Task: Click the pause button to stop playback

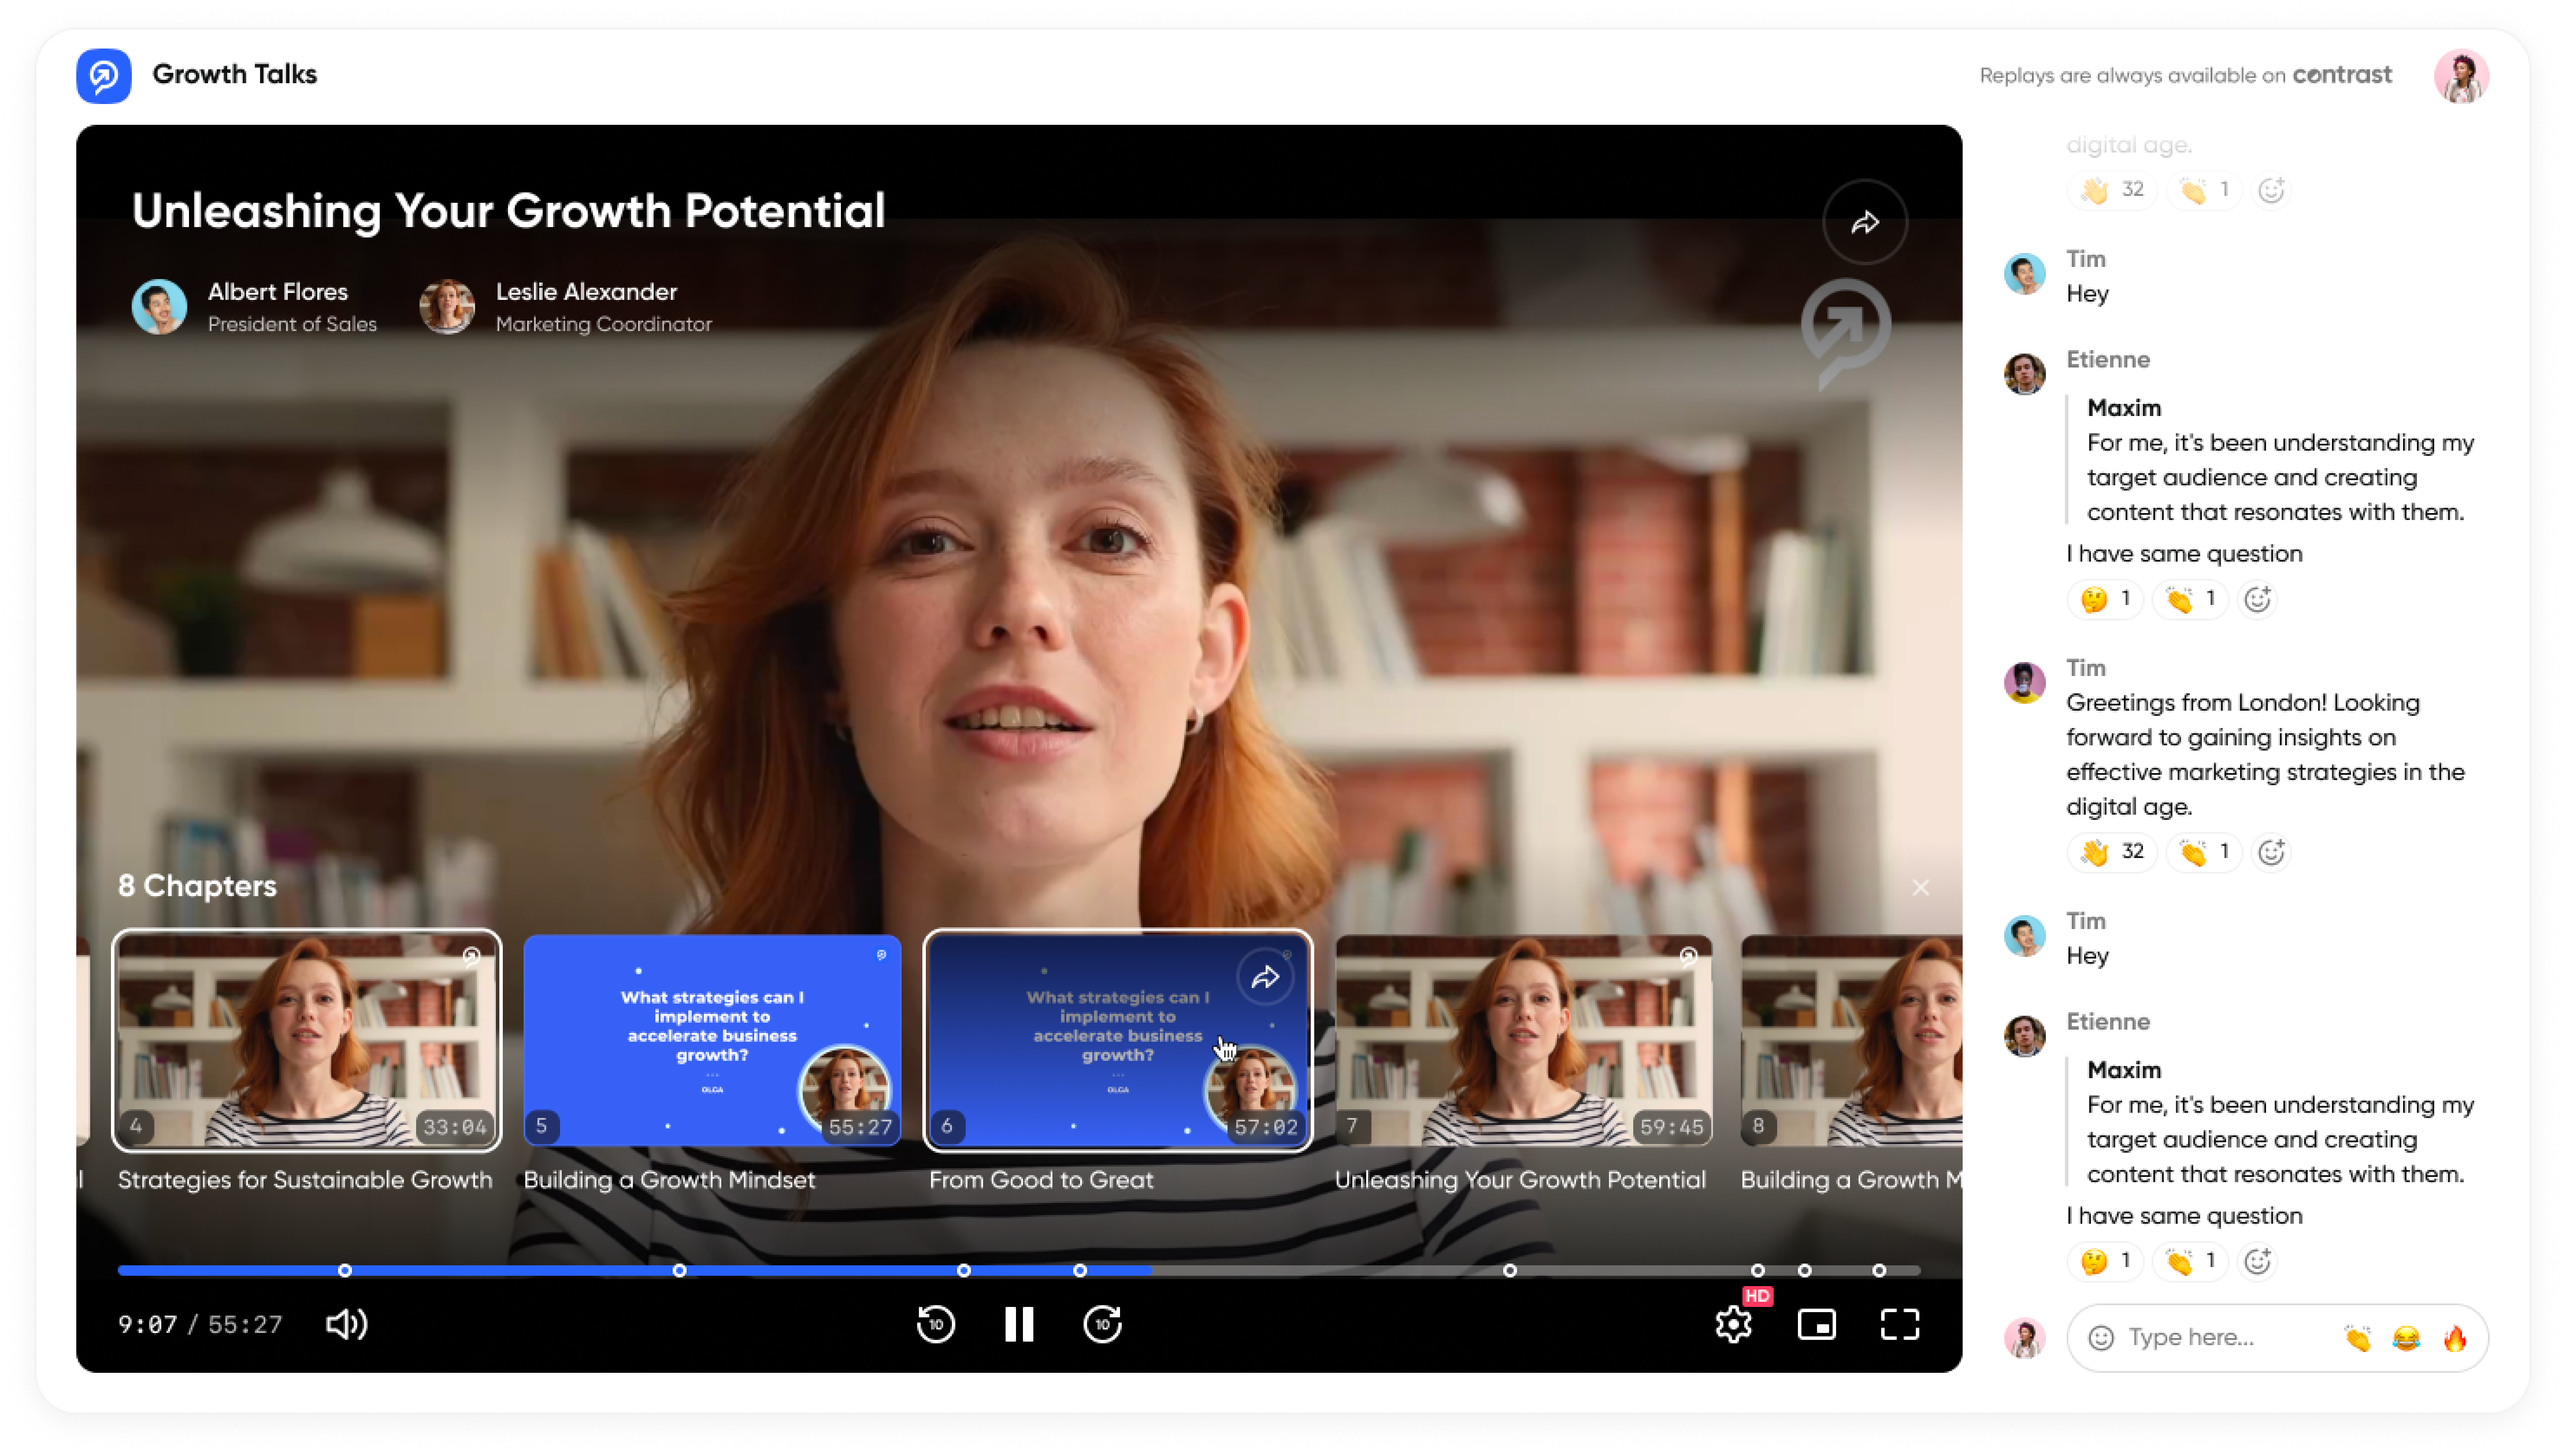Action: (x=1019, y=1324)
